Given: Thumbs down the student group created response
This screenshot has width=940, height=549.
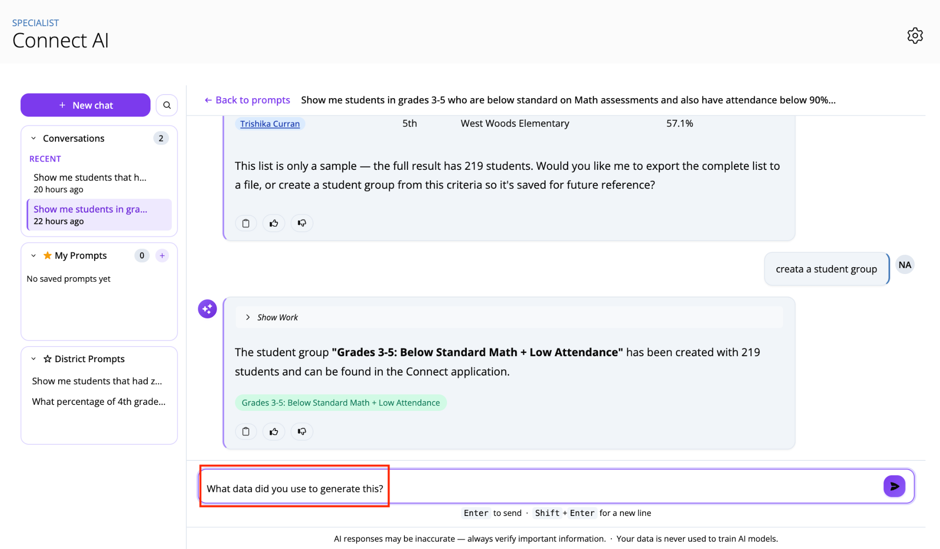Looking at the screenshot, I should [302, 431].
